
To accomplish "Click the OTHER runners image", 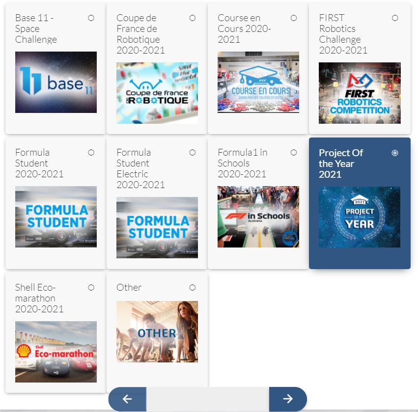I will point(157,331).
